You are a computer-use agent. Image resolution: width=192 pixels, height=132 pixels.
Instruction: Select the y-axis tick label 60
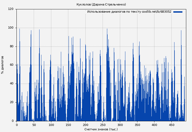click(x=12, y=65)
